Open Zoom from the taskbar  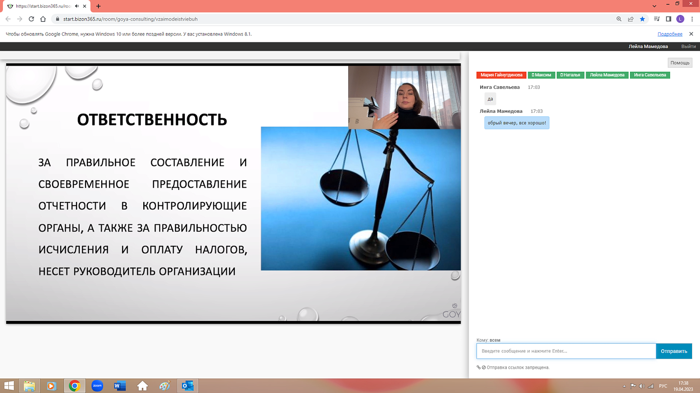(97, 386)
